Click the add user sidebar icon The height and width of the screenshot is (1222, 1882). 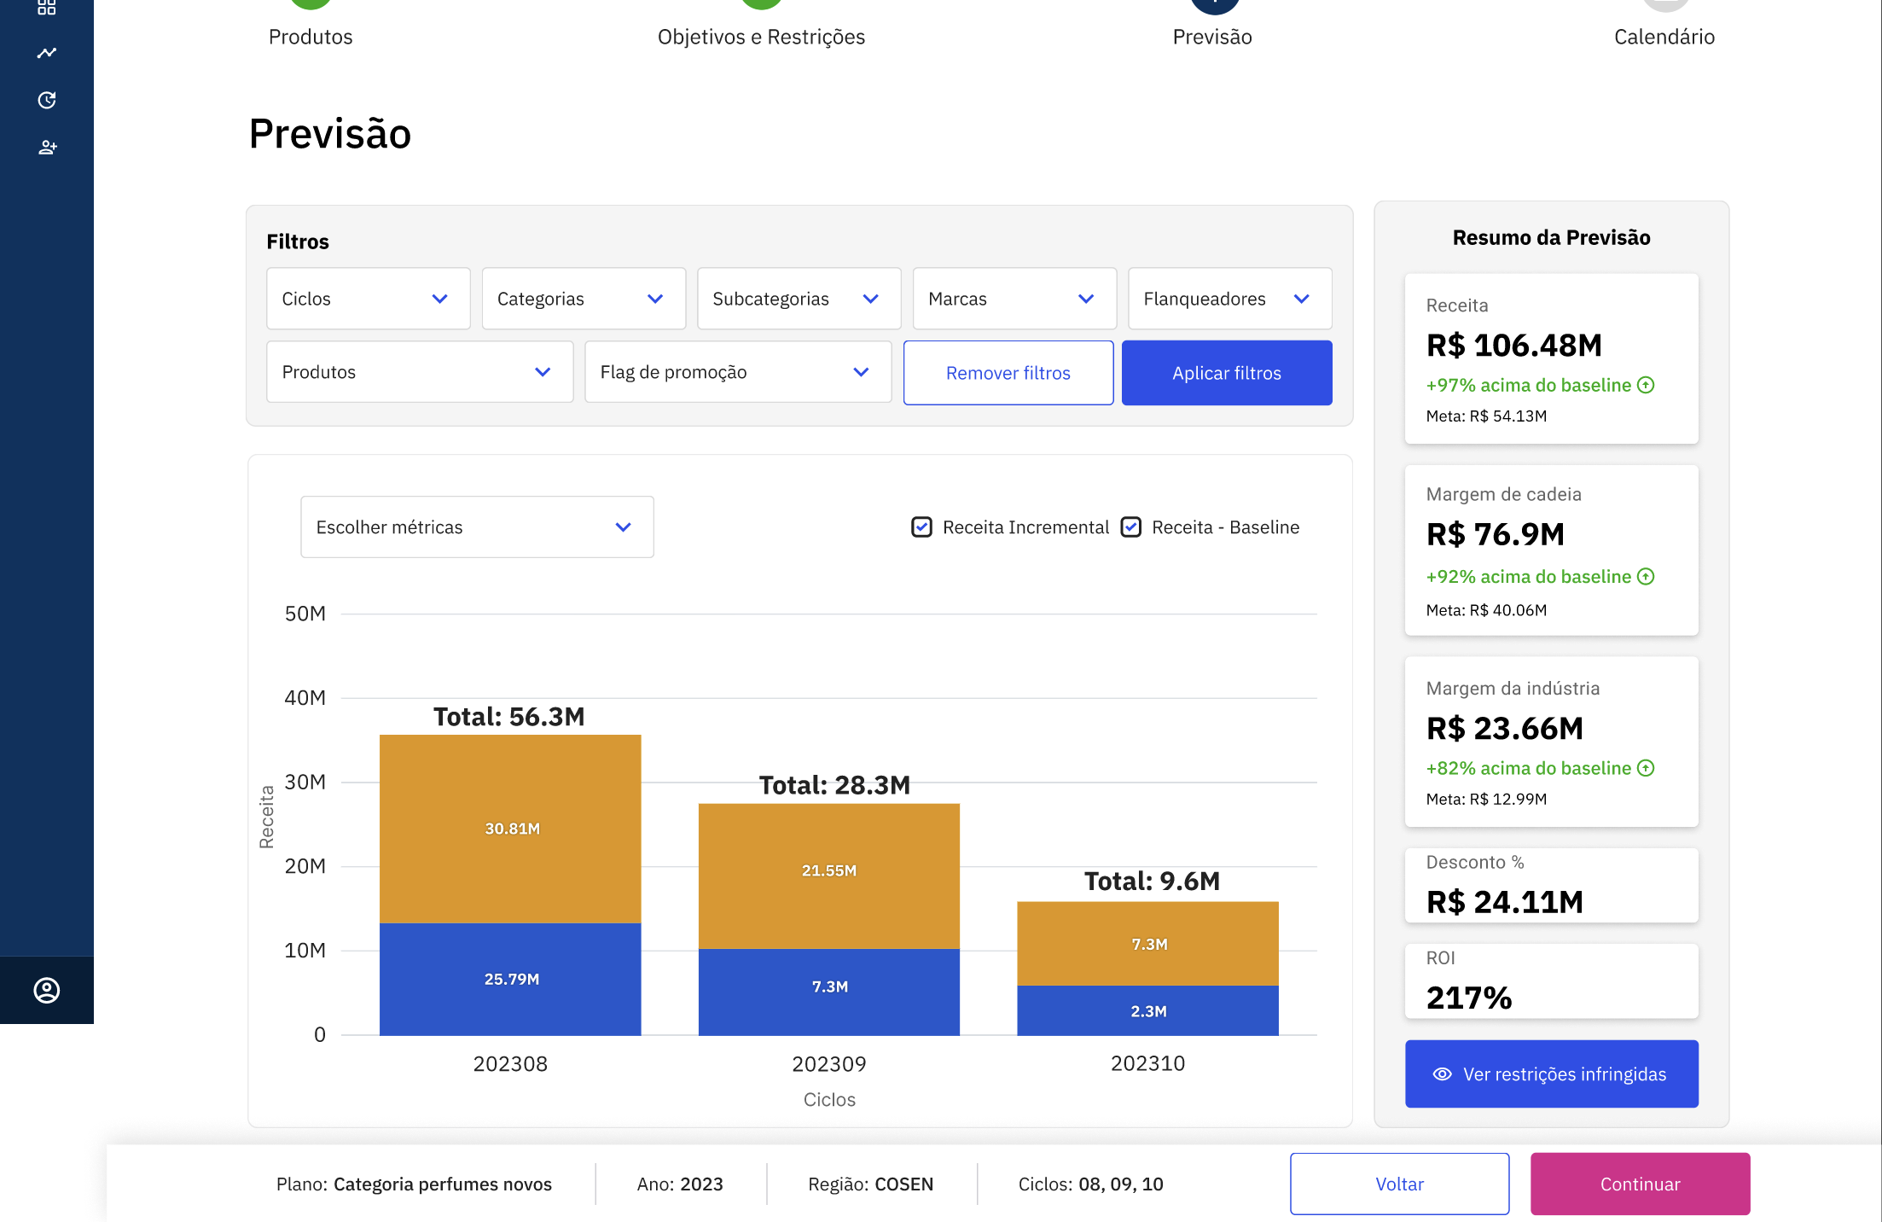pyautogui.click(x=47, y=148)
